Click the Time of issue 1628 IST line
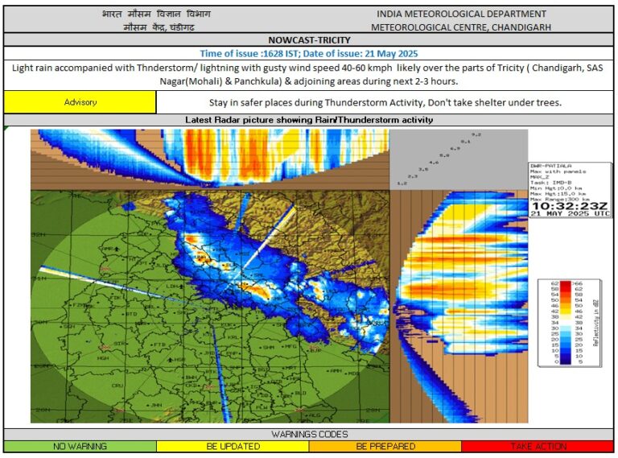 click(x=309, y=54)
